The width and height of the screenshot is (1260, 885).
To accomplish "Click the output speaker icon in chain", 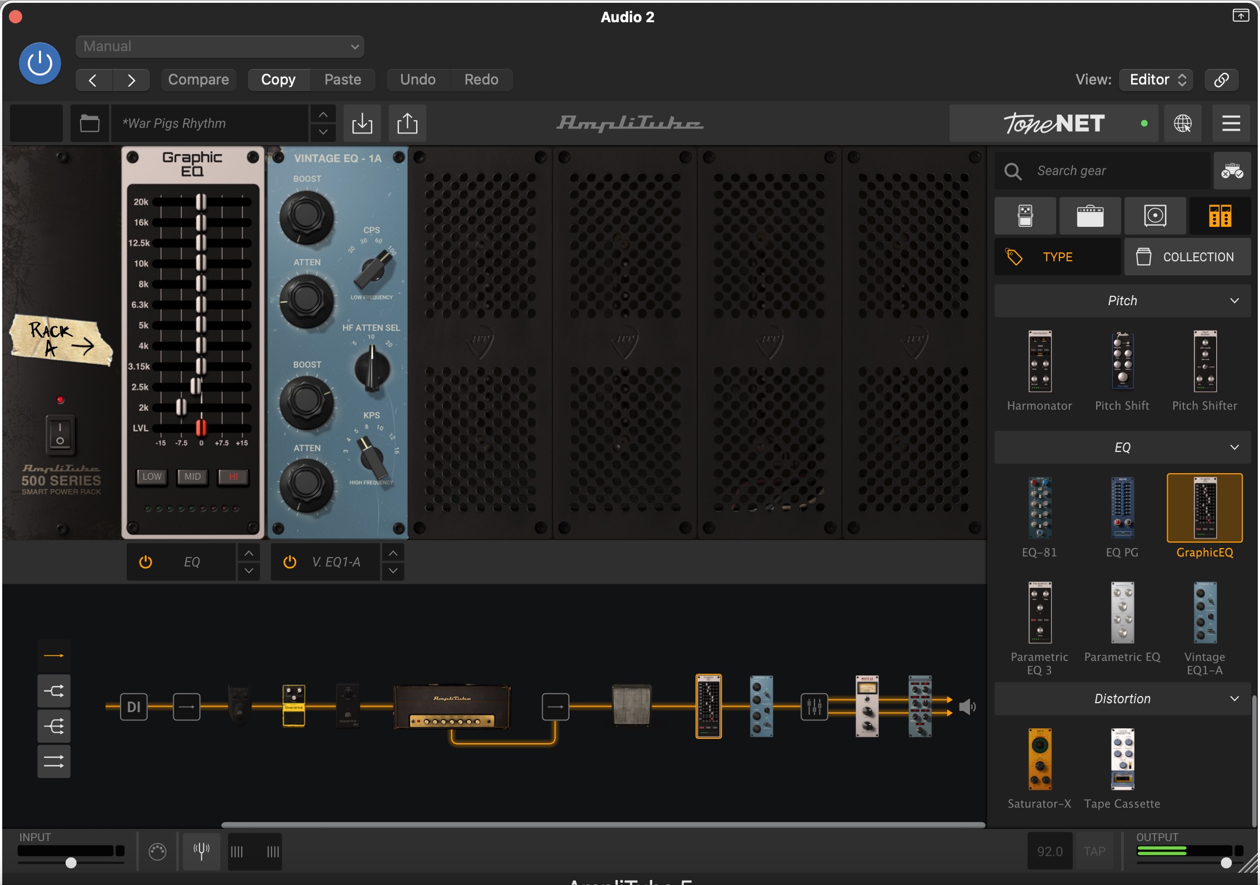I will [967, 707].
